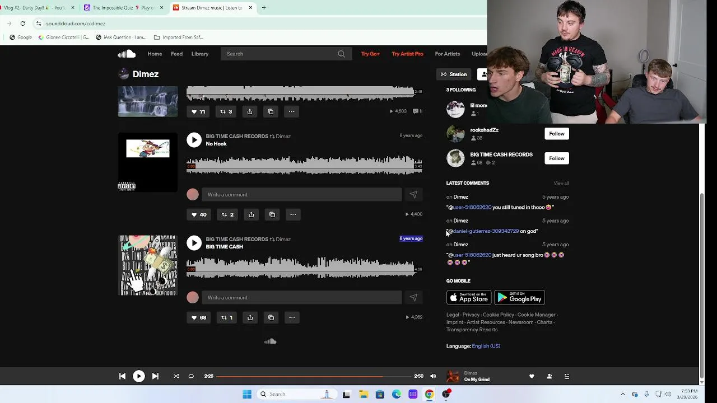Open more options for BIG TIME CASH track

(292, 317)
